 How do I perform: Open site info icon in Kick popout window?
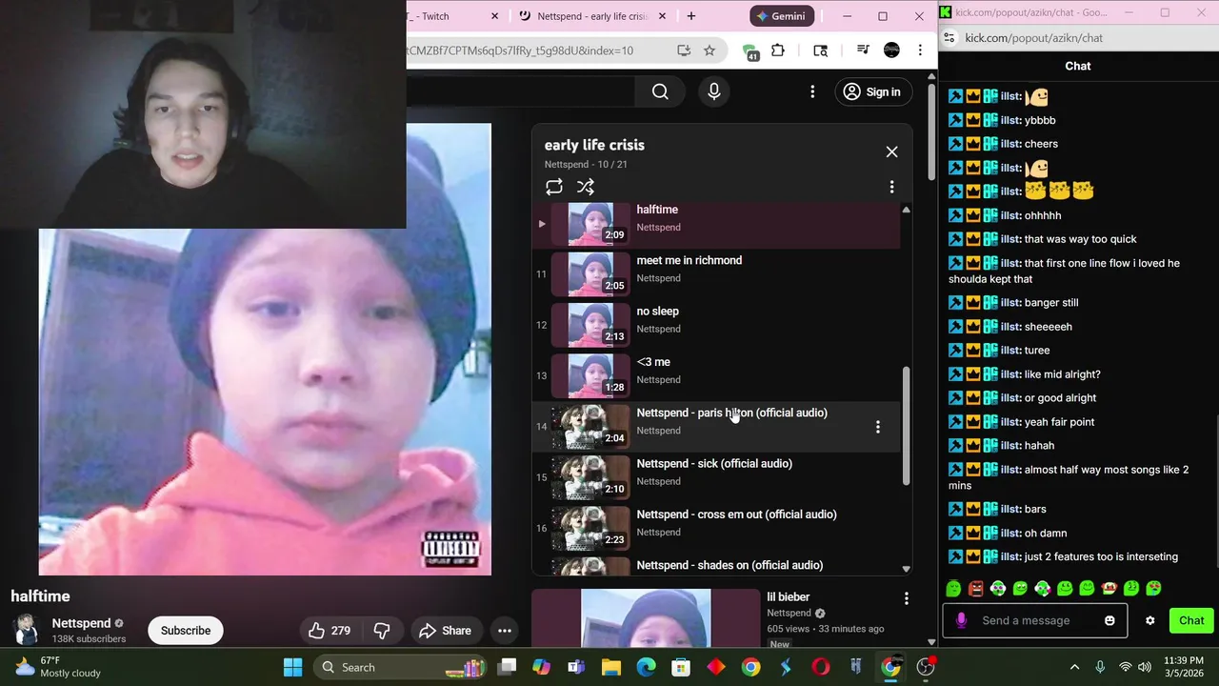point(949,38)
